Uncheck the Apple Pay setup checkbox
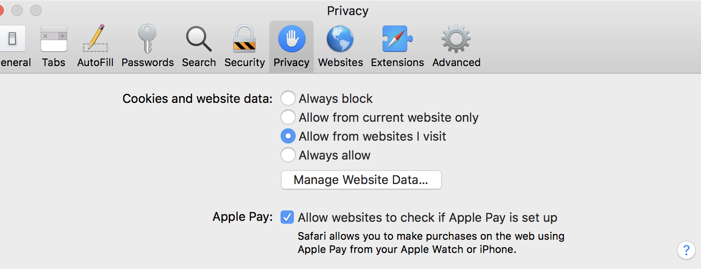This screenshot has width=701, height=269. (x=287, y=218)
